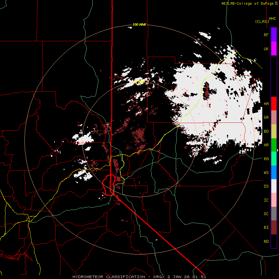Click the white DS legend swatch
The image size is (279, 279).
[274, 186]
